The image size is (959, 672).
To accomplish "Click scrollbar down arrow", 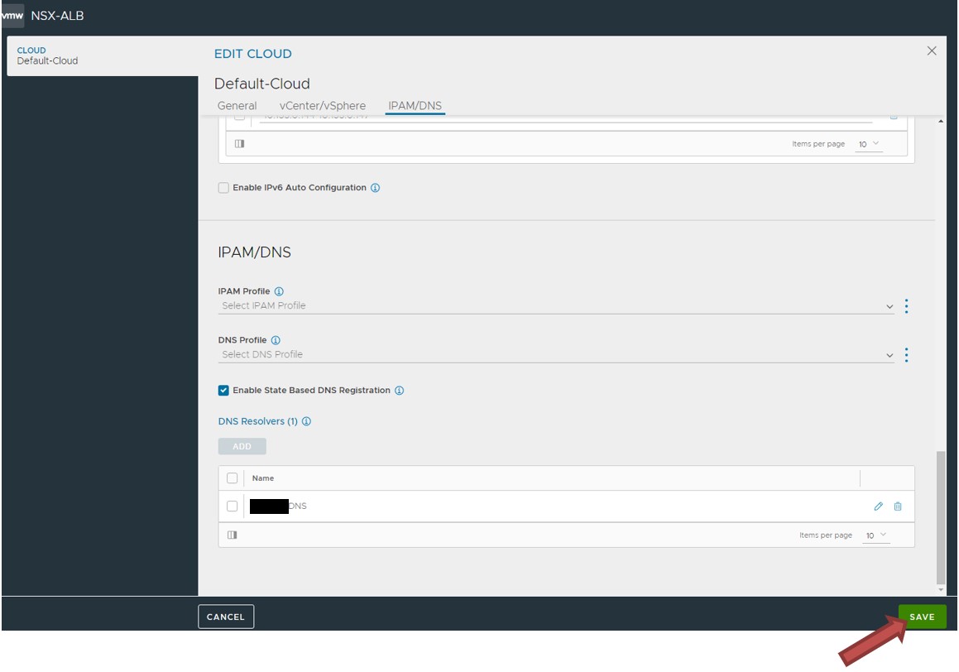I will (x=941, y=589).
